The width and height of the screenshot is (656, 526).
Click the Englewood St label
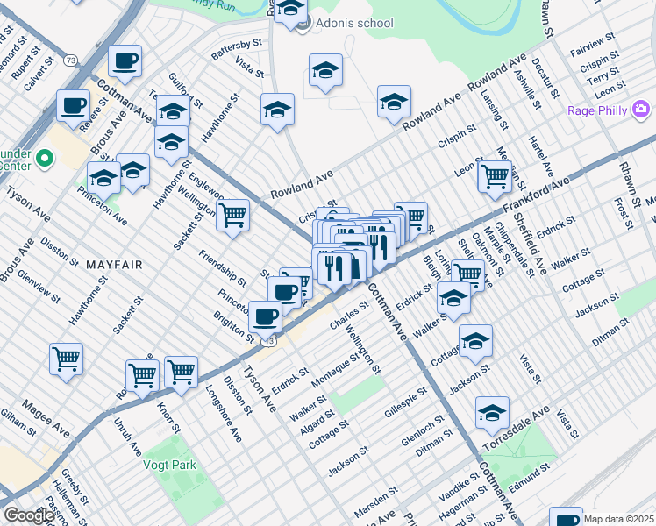206,186
